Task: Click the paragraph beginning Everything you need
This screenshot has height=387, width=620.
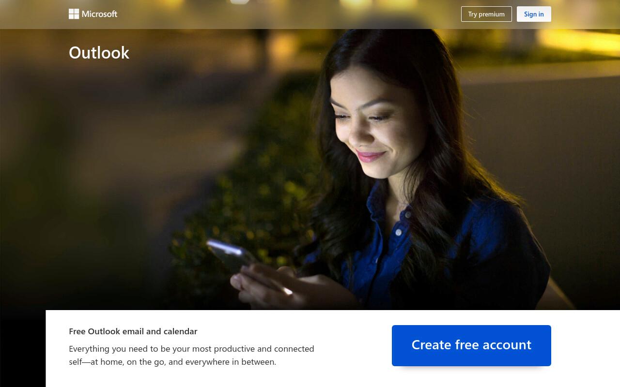Action: pos(191,355)
